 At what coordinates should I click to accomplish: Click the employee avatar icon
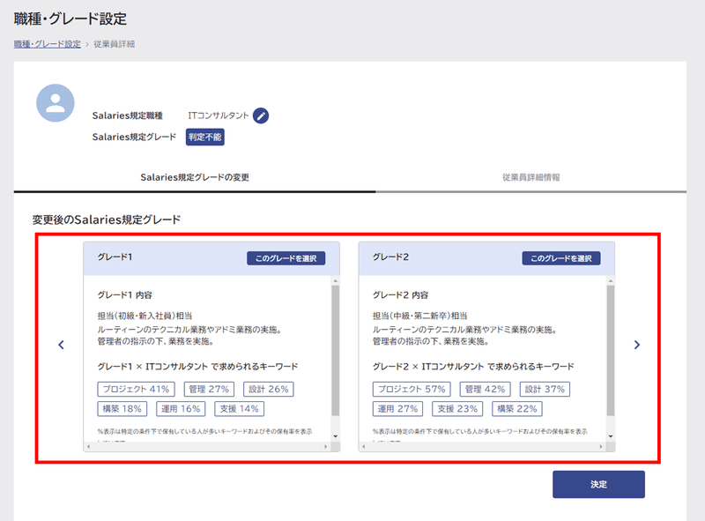[56, 103]
